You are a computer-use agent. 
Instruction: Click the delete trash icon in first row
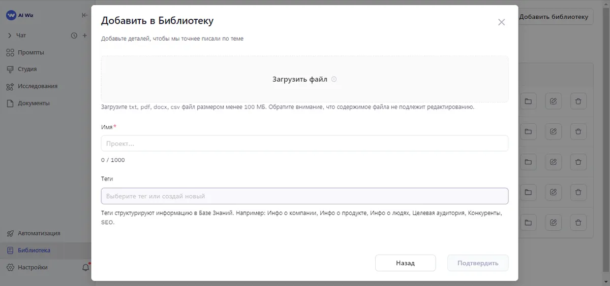tap(578, 101)
